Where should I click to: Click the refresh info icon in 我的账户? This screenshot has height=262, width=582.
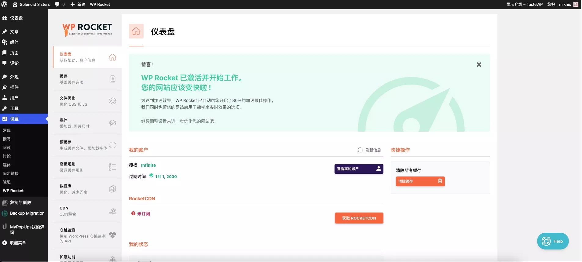(360, 150)
